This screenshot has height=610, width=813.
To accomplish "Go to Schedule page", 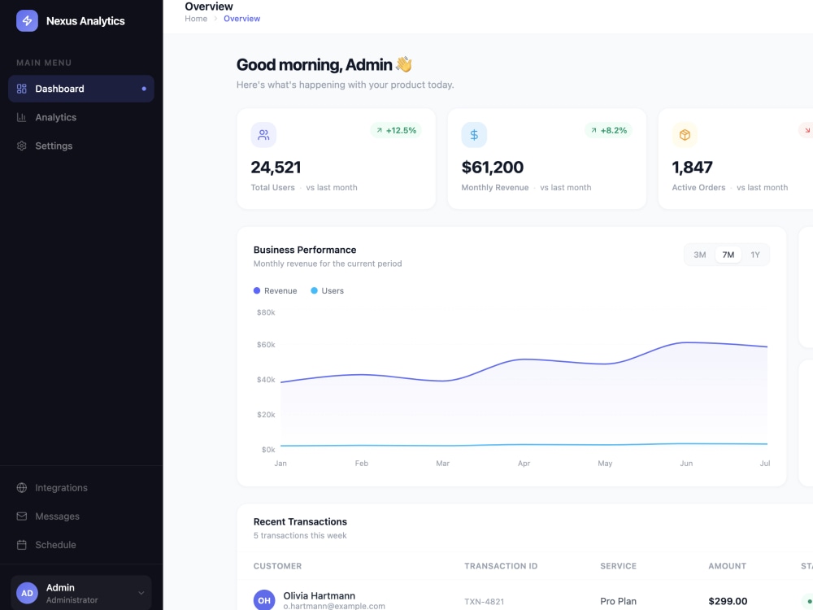I will pyautogui.click(x=80, y=545).
